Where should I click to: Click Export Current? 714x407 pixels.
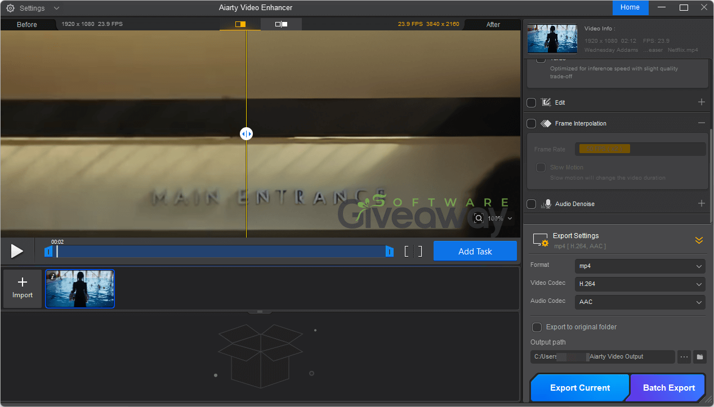pos(580,388)
